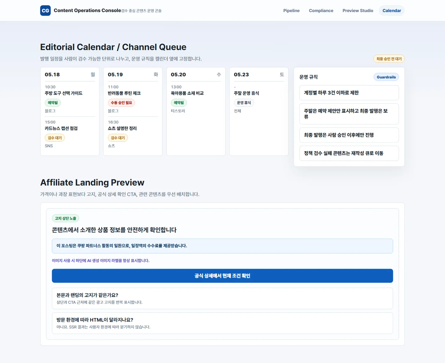Open the 반려동물 루틴 체크 entry
Viewport: 445px width, 363px height.
(124, 93)
